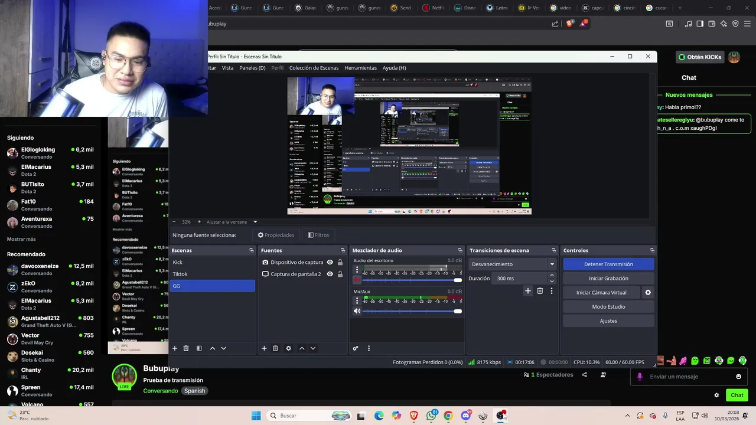Open virtual camera settings gear

(x=648, y=293)
